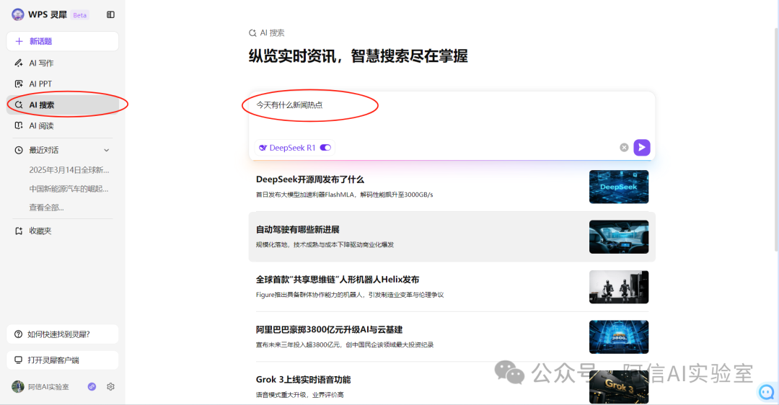Click the AI PPT slide icon
The width and height of the screenshot is (779, 405).
click(19, 84)
